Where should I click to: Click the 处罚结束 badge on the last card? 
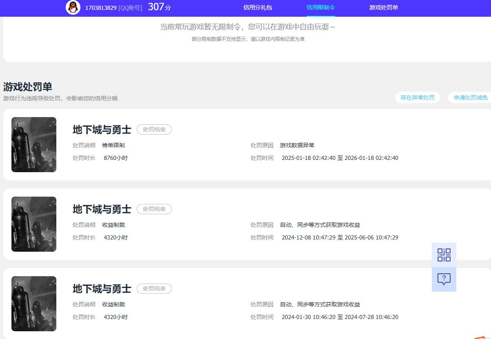point(154,288)
